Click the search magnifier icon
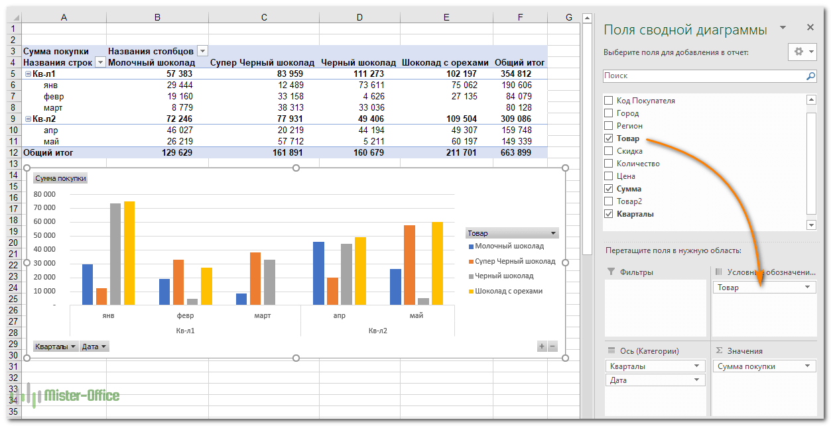The height and width of the screenshot is (426, 831). tap(810, 76)
